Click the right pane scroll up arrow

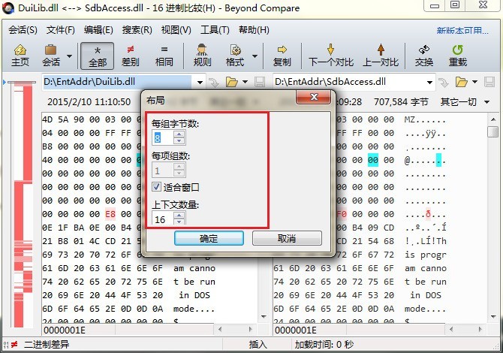492,119
